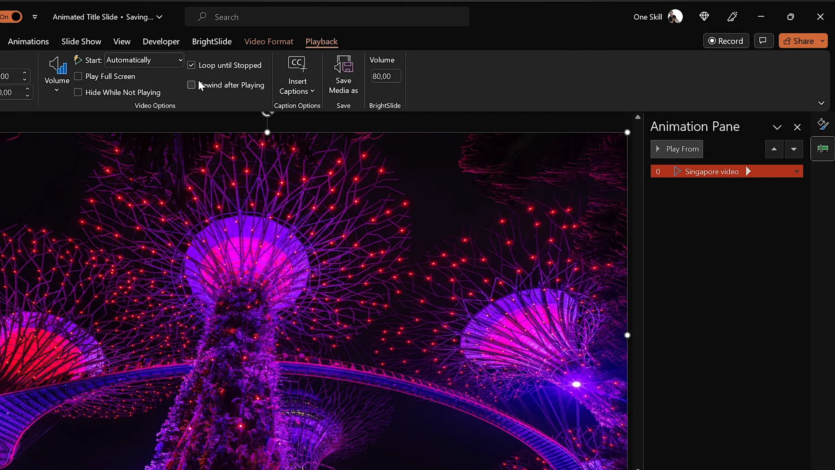Viewport: 835px width, 470px height.
Task: Click the Editor pen icon in title bar
Action: pyautogui.click(x=733, y=17)
